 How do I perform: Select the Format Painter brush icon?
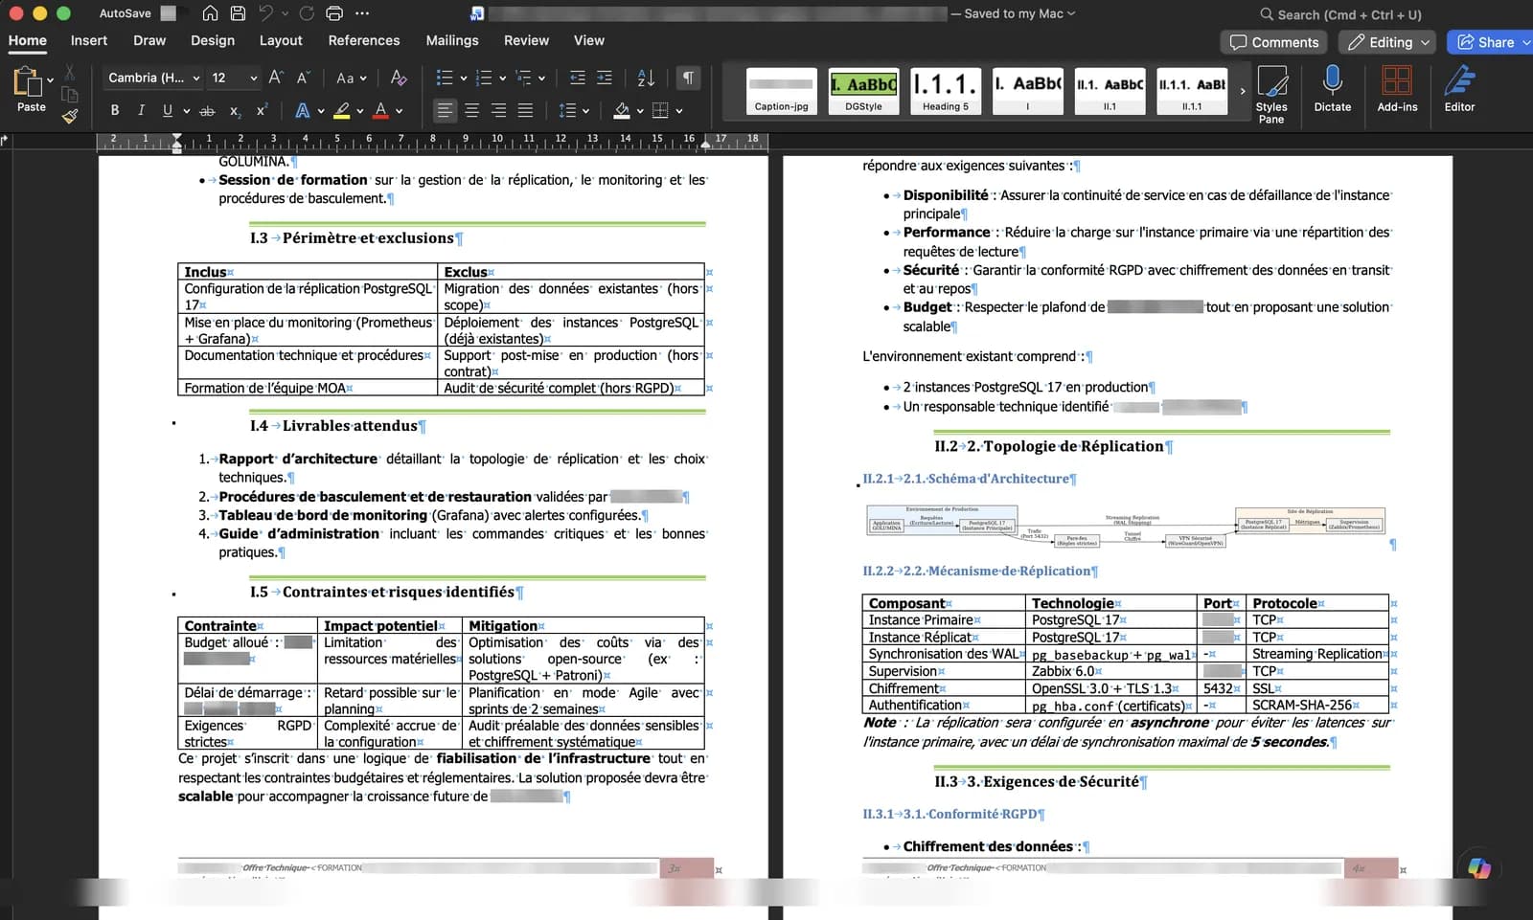click(x=70, y=117)
